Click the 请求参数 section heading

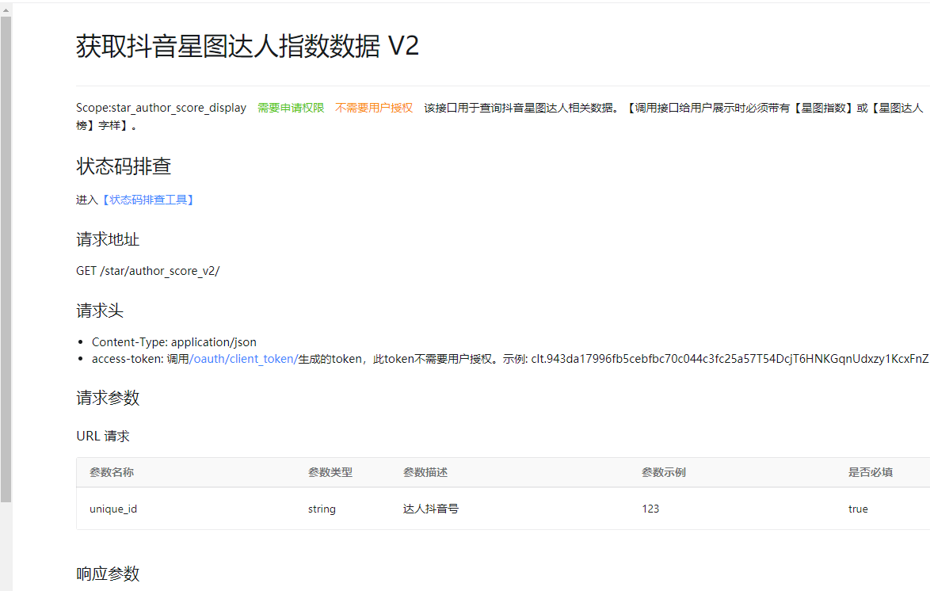(108, 398)
